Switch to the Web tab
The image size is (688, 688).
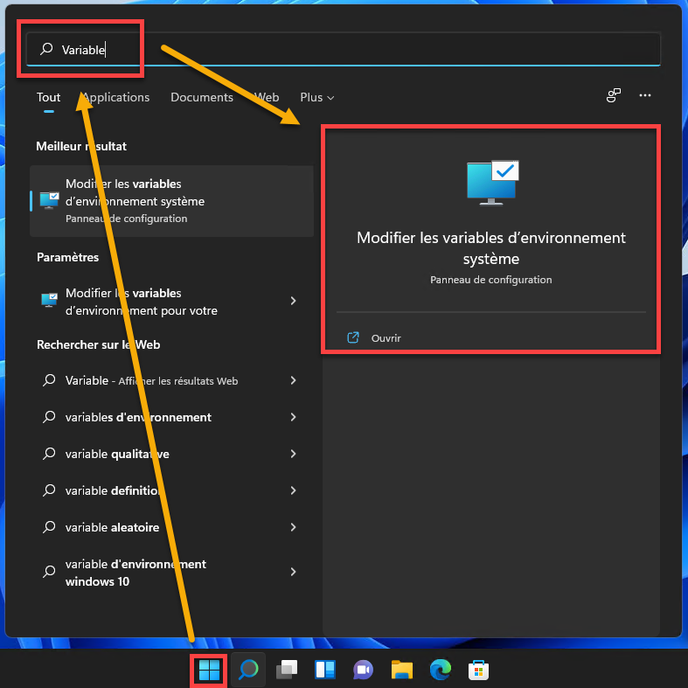tap(267, 97)
